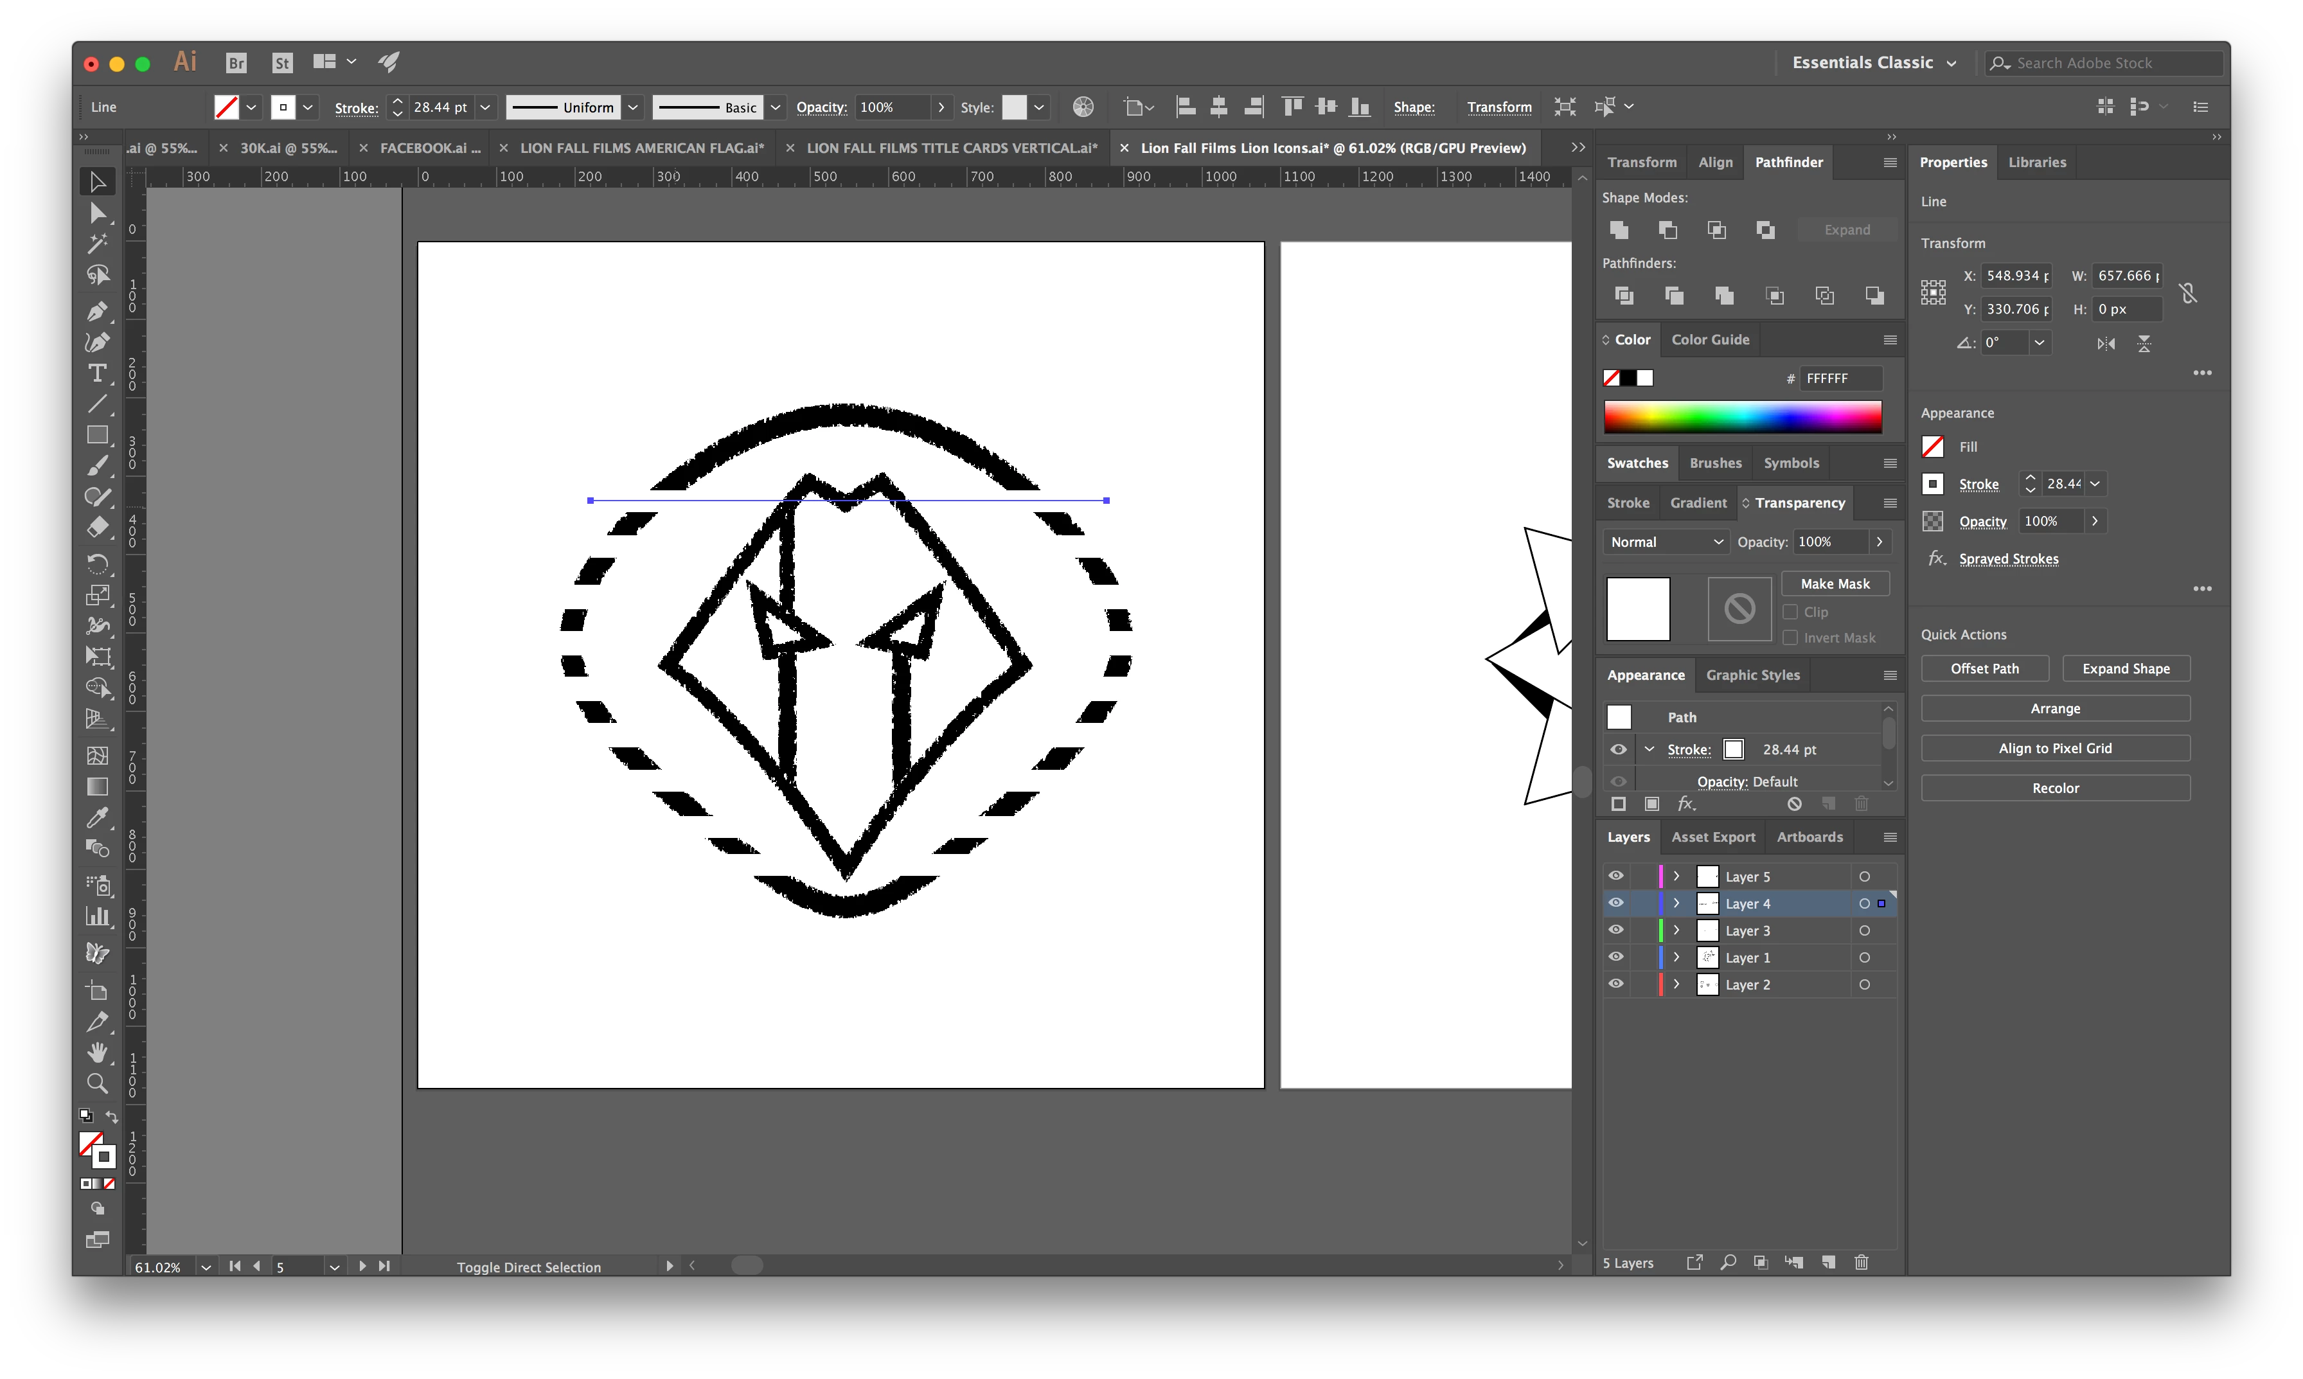Image resolution: width=2303 pixels, height=1379 pixels.
Task: Enable the Invert Mask checkbox
Action: (x=1790, y=637)
